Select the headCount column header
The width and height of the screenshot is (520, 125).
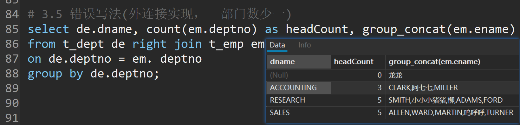pos(358,62)
